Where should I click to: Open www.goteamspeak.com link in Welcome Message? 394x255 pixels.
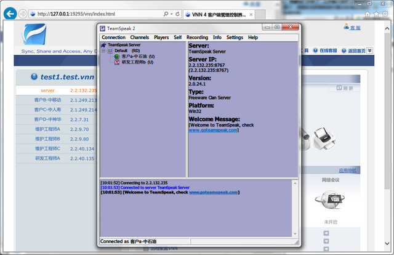(x=213, y=130)
